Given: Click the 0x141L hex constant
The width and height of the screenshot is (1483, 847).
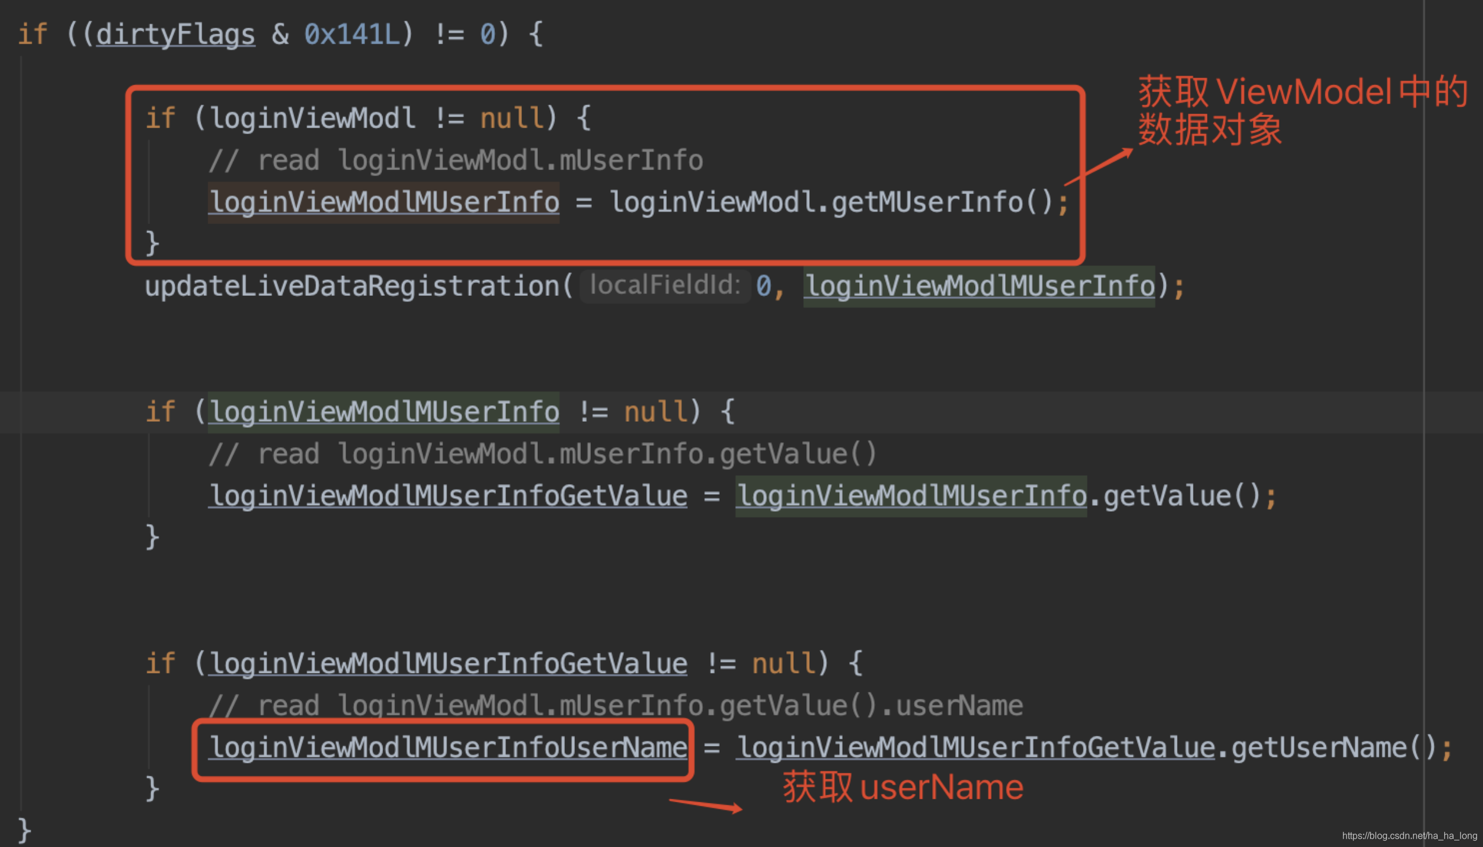Looking at the screenshot, I should pyautogui.click(x=352, y=34).
